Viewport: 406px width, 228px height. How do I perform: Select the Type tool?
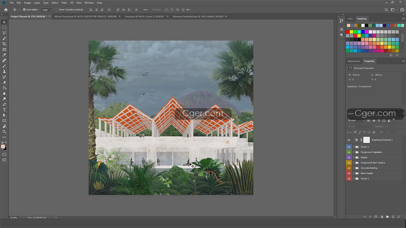pos(4,110)
